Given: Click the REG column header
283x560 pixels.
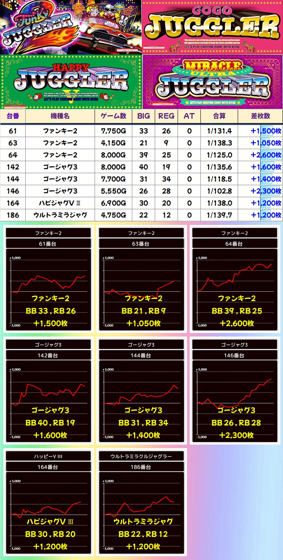Looking at the screenshot, I should pyautogui.click(x=166, y=116).
